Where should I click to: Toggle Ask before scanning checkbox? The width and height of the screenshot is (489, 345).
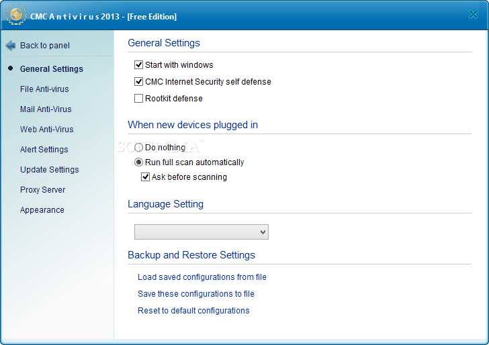145,177
